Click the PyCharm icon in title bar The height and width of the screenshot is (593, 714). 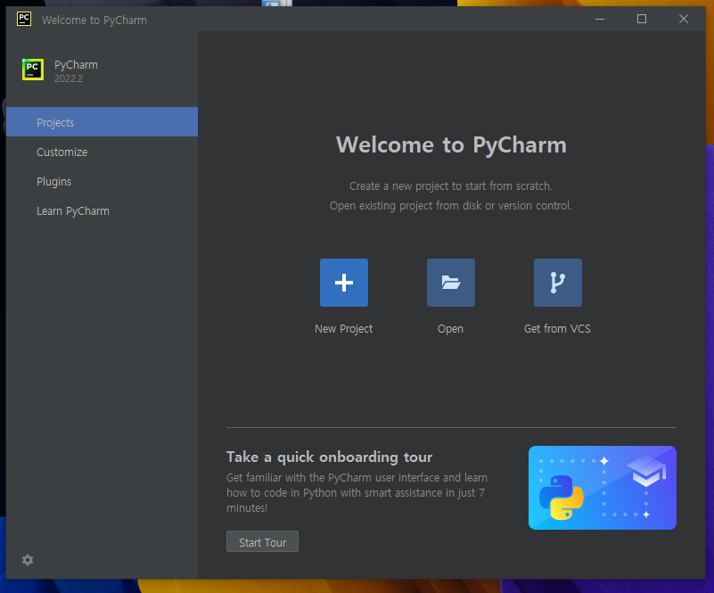pos(24,19)
